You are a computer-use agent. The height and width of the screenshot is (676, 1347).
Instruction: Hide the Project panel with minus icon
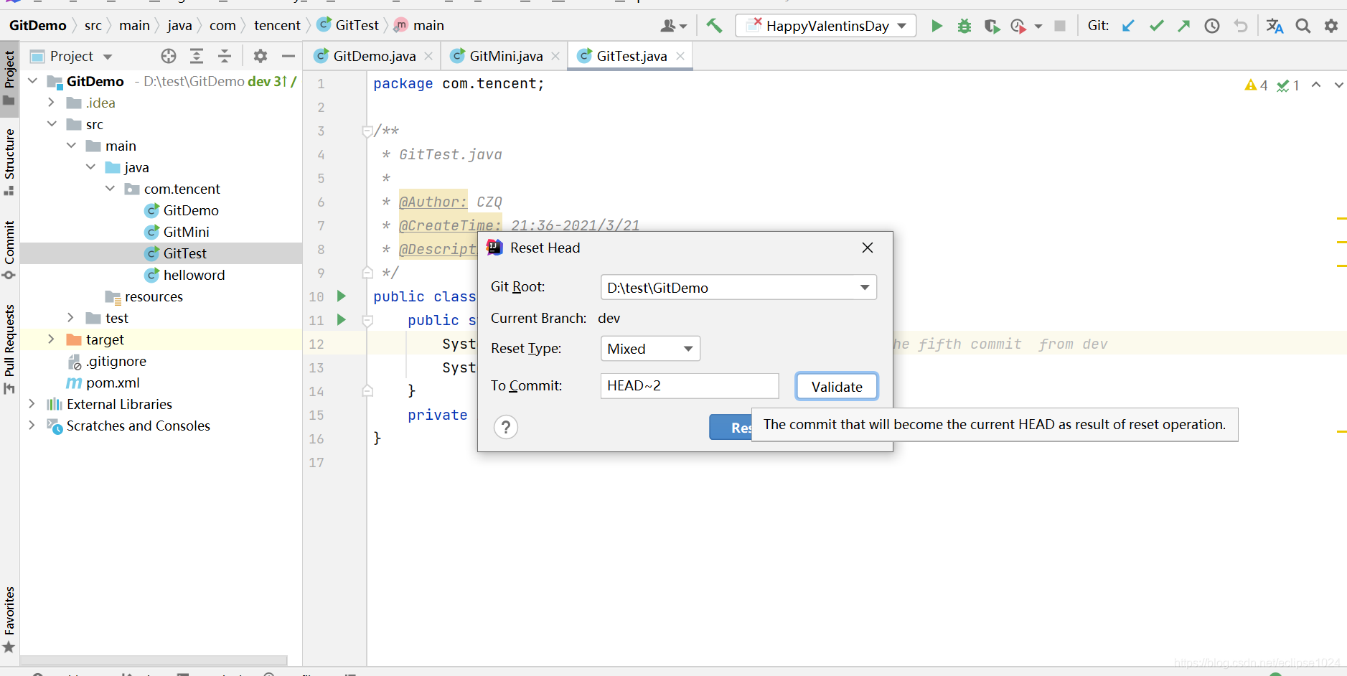click(288, 56)
